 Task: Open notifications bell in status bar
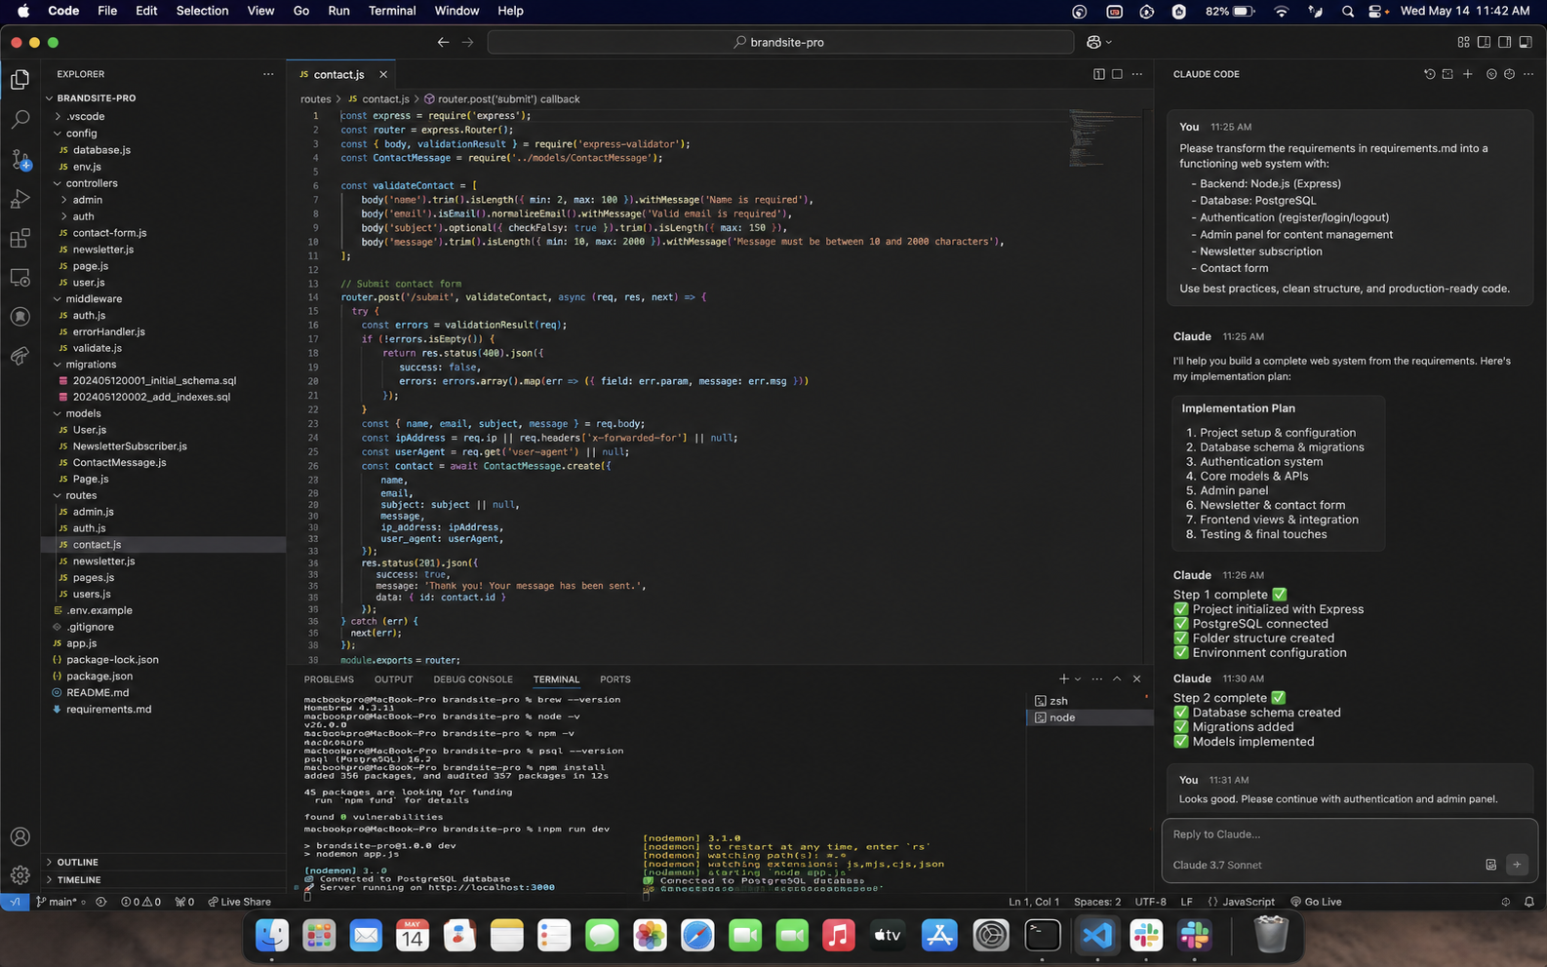point(1529,902)
